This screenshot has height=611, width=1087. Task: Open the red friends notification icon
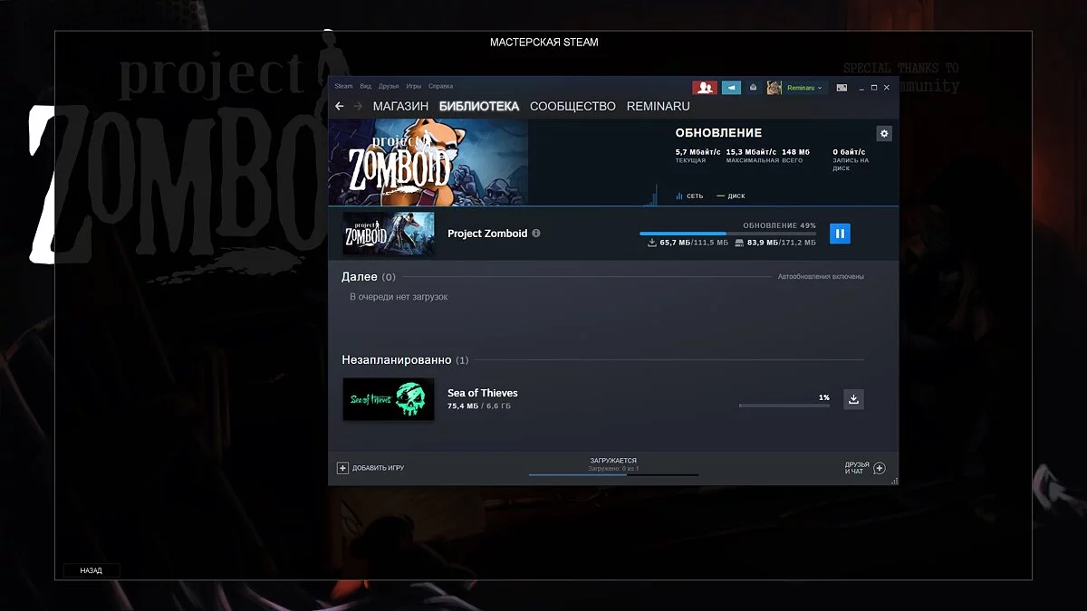pyautogui.click(x=705, y=88)
